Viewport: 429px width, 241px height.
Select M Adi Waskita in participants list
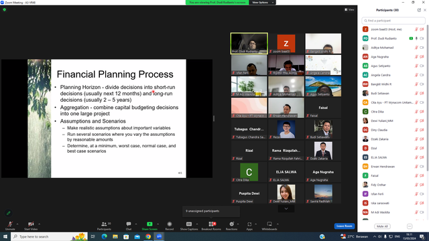tap(393, 212)
